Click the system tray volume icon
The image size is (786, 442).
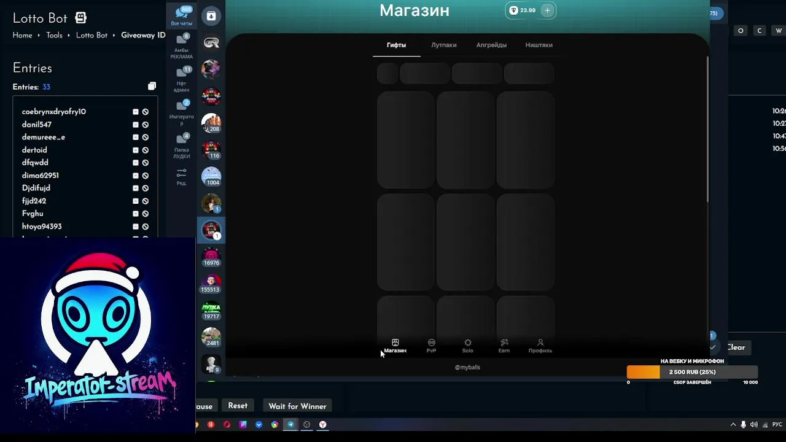tap(753, 424)
